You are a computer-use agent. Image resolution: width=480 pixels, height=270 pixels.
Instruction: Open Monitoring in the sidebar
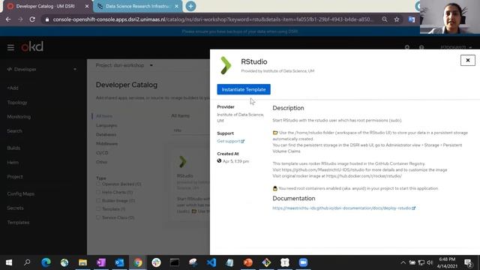pos(19,117)
